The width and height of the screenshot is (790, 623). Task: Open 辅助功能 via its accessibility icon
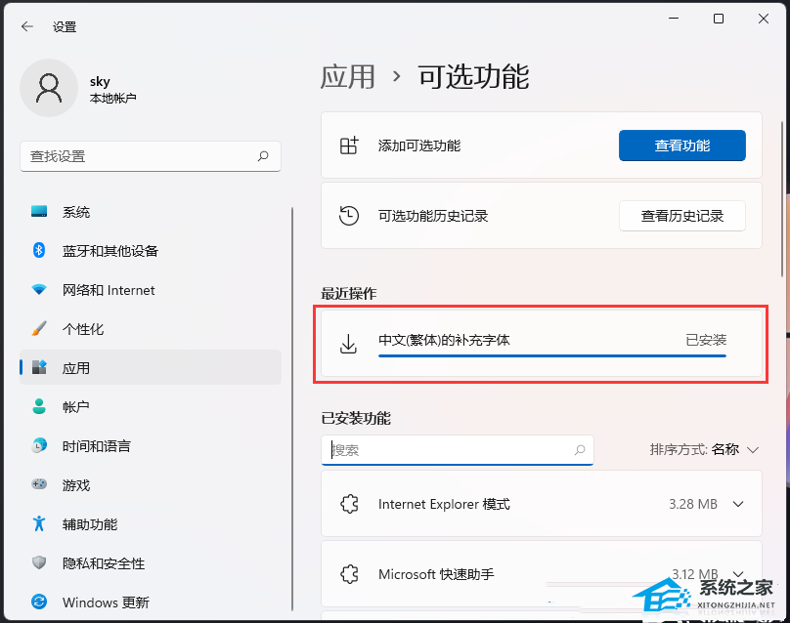39,524
